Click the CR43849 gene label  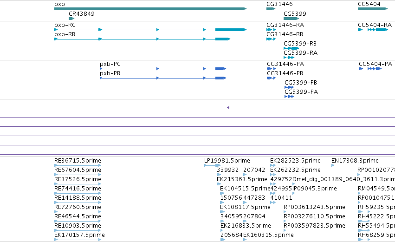coord(82,14)
